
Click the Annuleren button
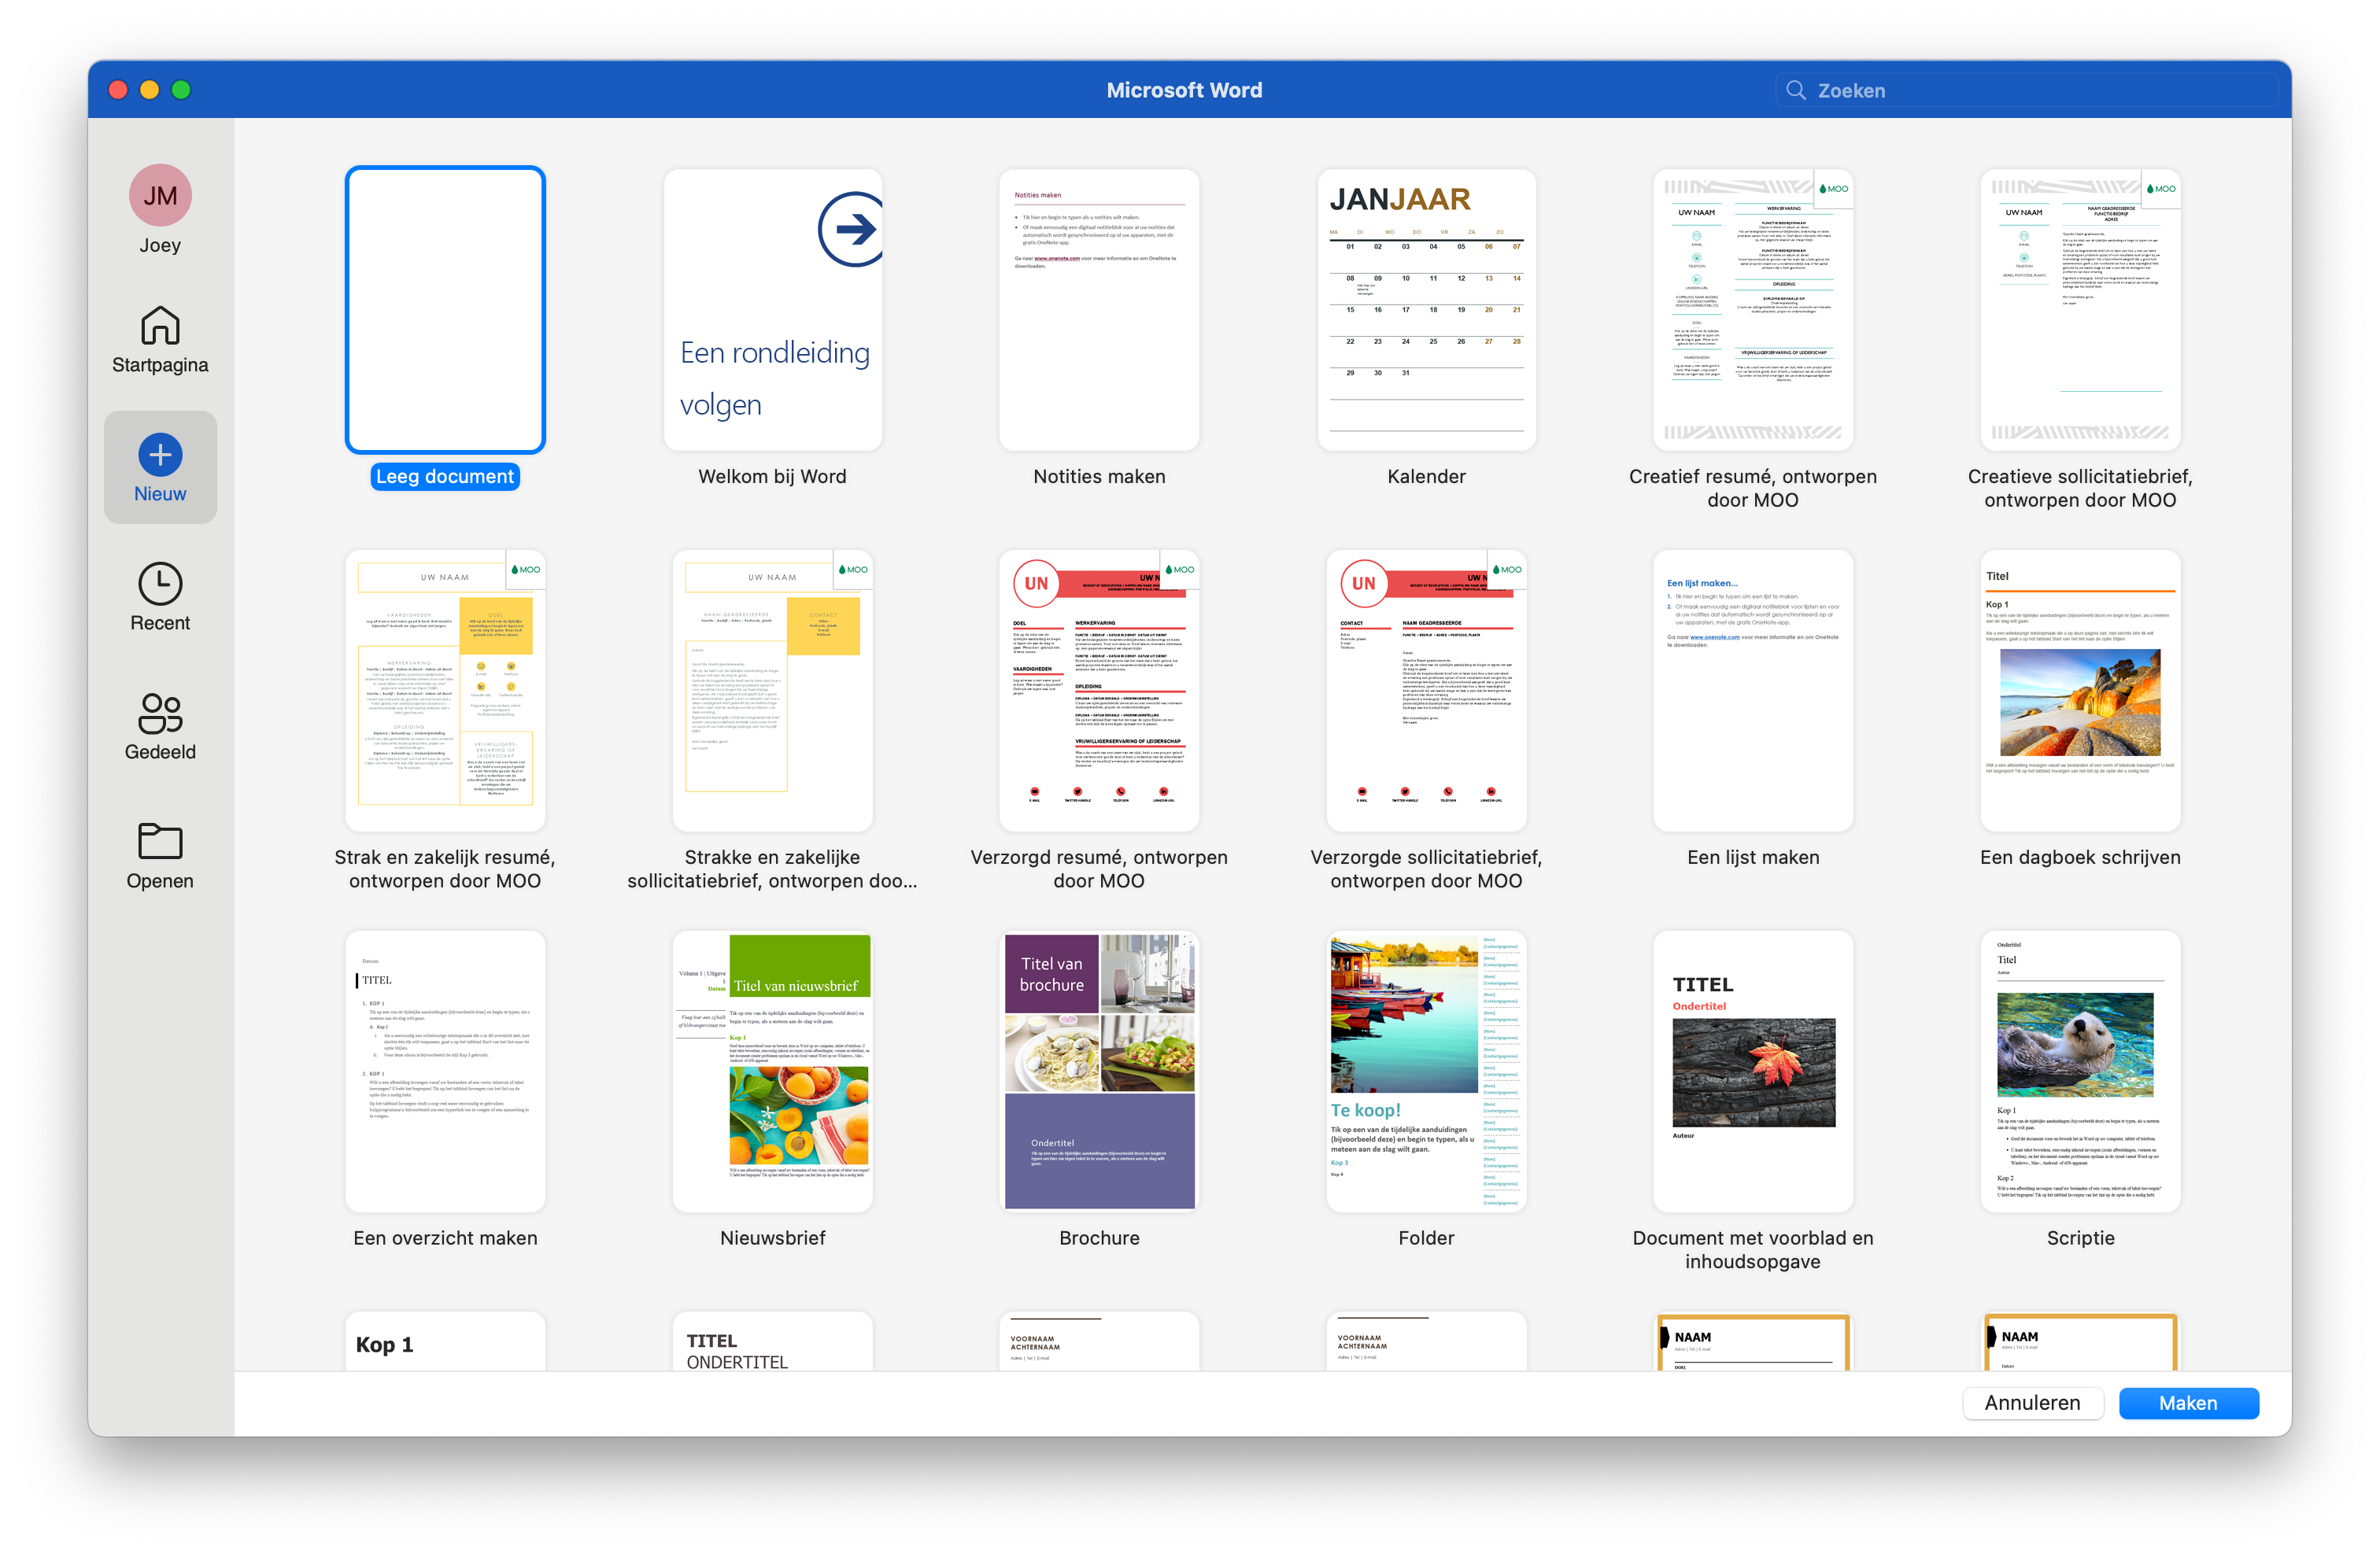(2032, 1402)
